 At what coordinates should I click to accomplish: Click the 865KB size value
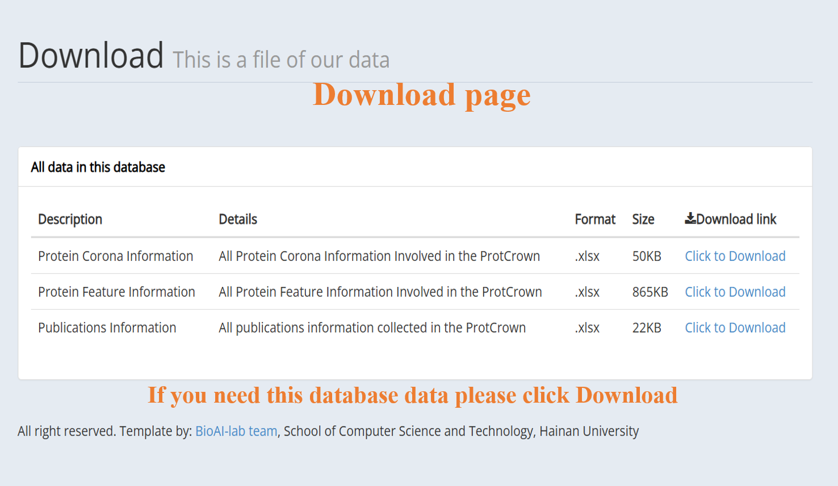pyautogui.click(x=650, y=292)
